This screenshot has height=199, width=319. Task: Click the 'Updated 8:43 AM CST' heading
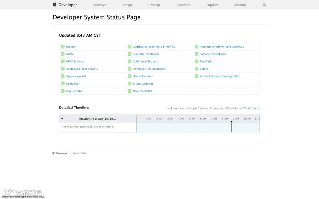point(80,35)
